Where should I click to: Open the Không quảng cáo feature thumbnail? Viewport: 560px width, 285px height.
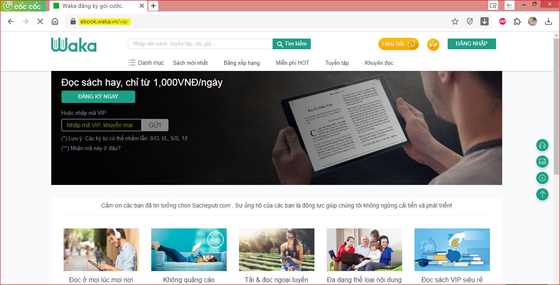click(189, 249)
